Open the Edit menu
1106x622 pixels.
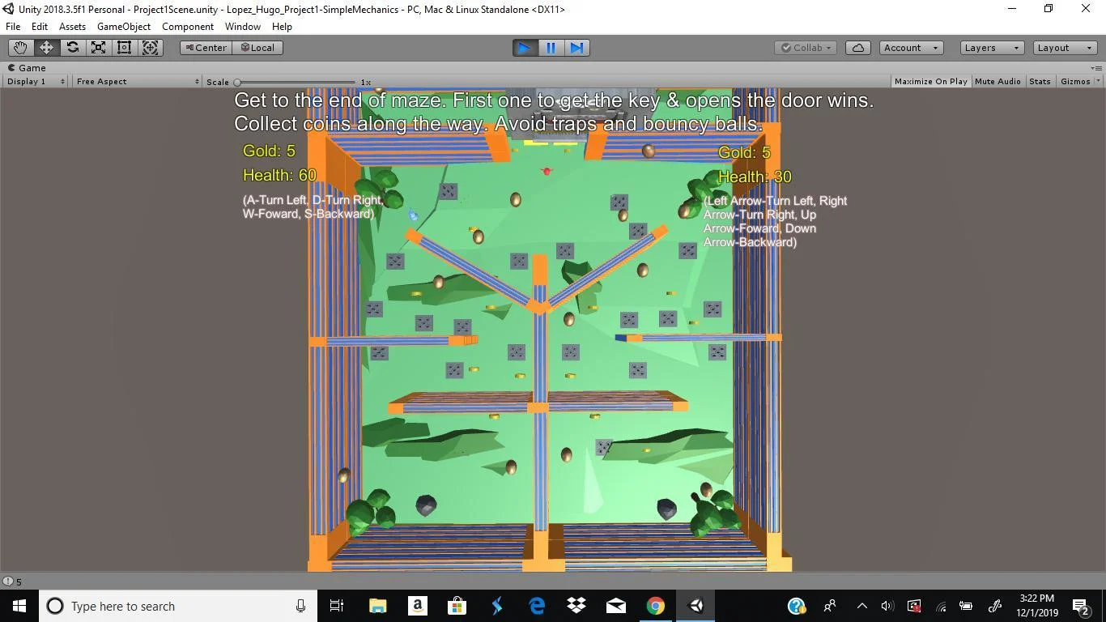(x=40, y=27)
